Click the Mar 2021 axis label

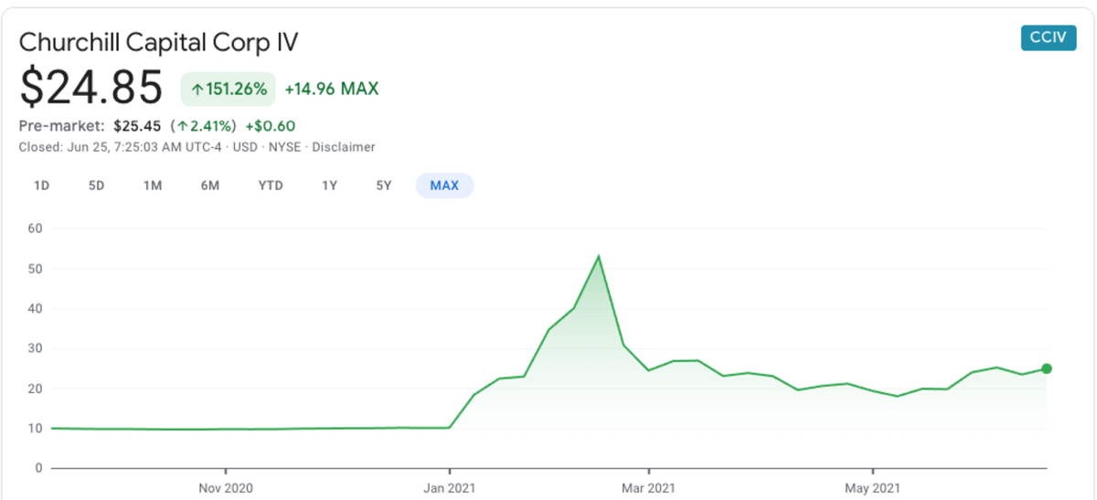(647, 485)
